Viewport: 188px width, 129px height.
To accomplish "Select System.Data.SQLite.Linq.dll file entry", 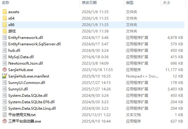I will (32, 108).
